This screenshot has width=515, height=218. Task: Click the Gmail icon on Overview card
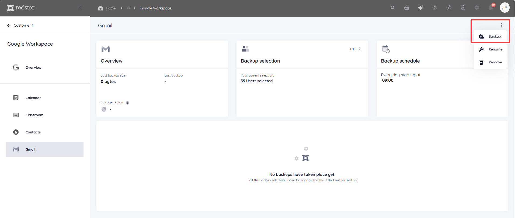(x=106, y=49)
